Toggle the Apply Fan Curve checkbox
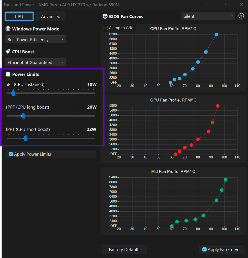The image size is (248, 258). (204, 249)
